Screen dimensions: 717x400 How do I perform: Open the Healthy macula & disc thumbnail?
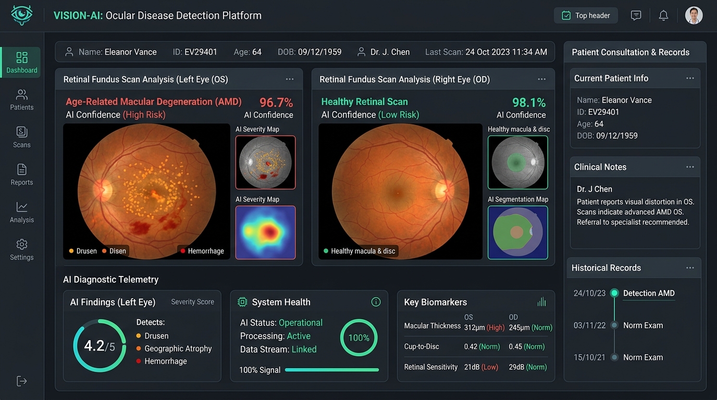[x=518, y=162]
